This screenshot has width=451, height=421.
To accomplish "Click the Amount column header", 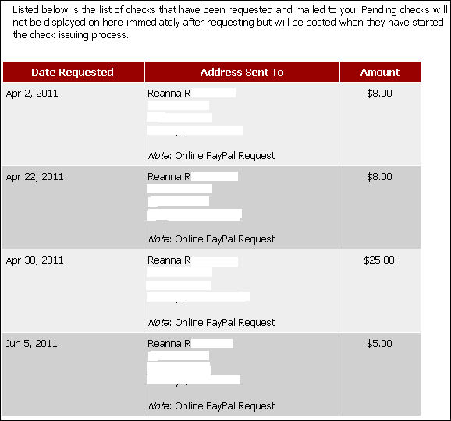I will coord(380,72).
